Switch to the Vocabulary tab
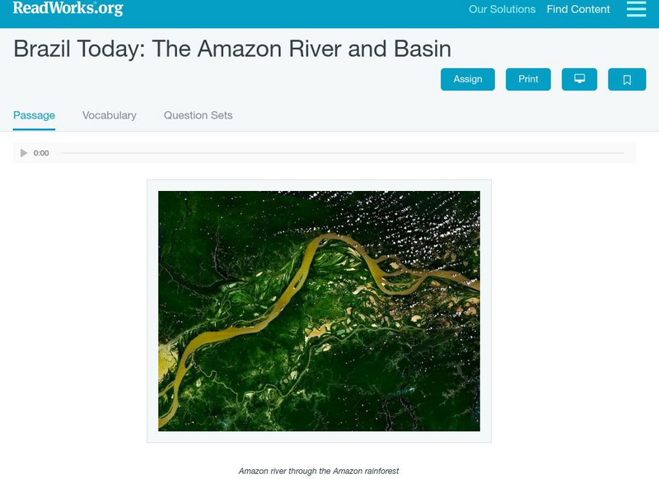 109,115
